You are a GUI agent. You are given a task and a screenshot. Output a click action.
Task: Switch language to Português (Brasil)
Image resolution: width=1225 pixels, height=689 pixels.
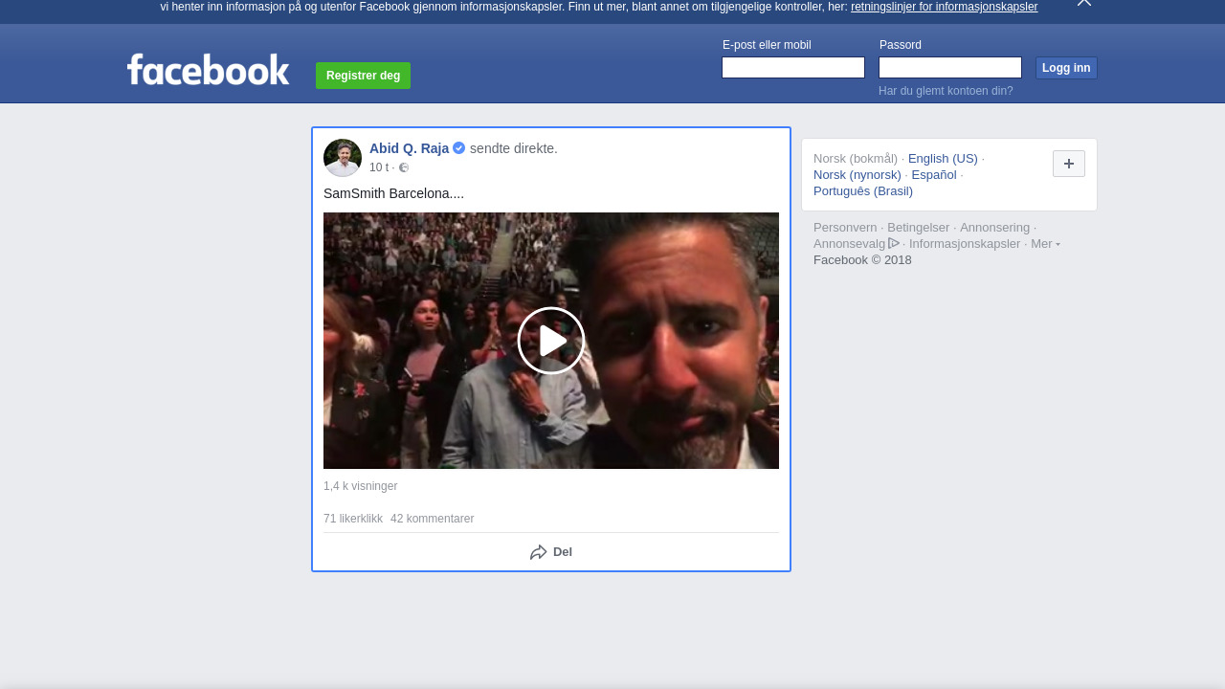pos(863,191)
